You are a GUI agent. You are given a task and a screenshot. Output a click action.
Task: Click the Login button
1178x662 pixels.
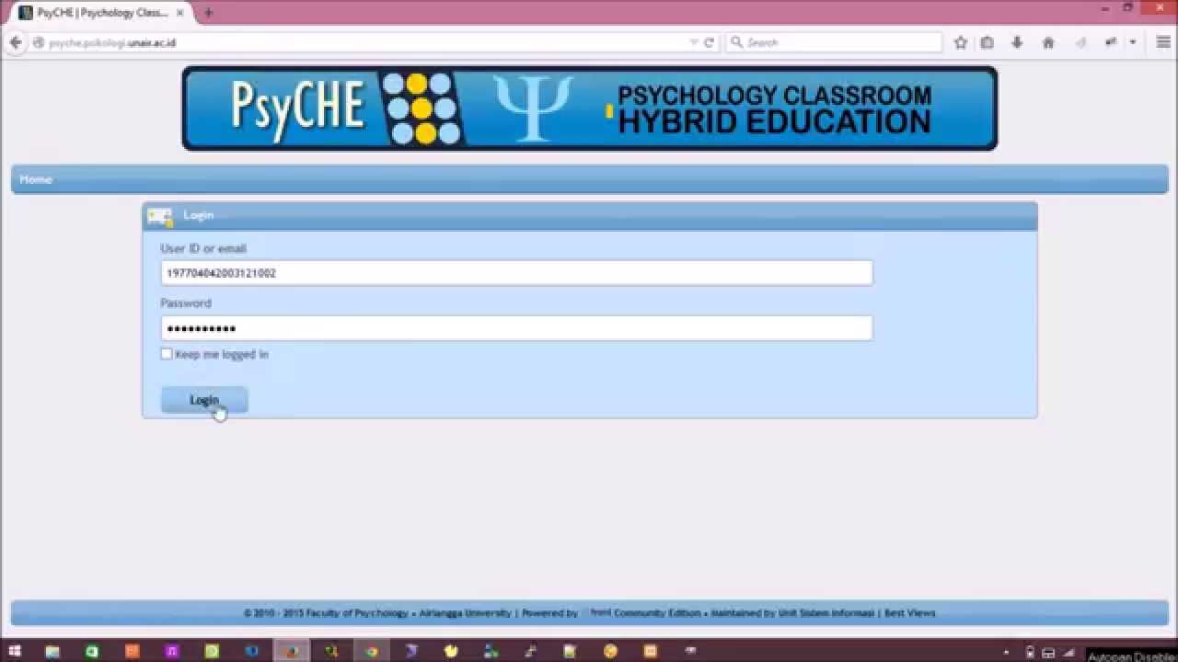pos(204,400)
